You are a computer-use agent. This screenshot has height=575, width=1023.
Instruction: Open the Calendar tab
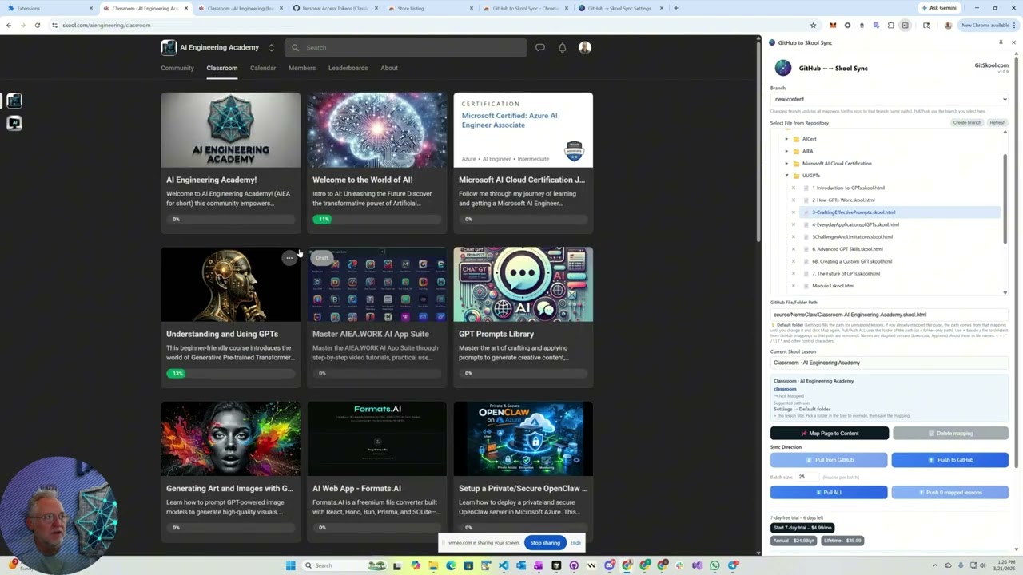point(263,68)
